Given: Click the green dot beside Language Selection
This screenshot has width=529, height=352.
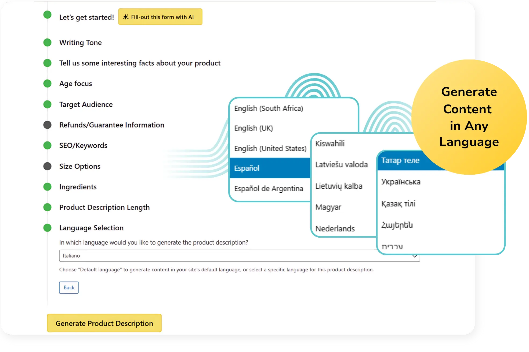Looking at the screenshot, I should pyautogui.click(x=48, y=228).
